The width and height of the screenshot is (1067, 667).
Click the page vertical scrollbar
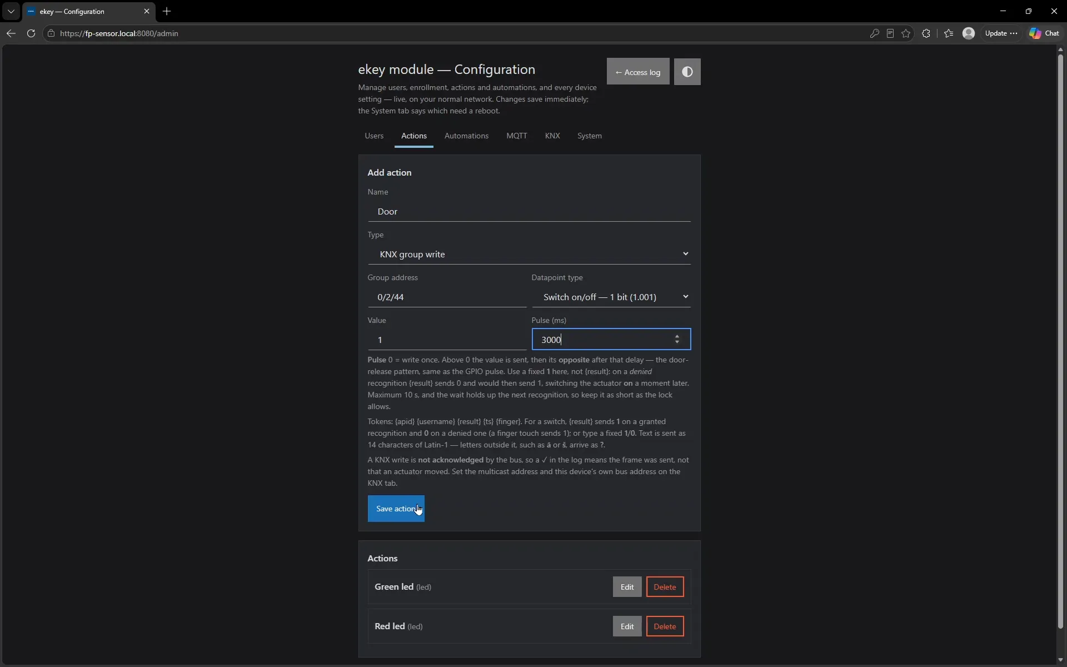tap(1060, 340)
